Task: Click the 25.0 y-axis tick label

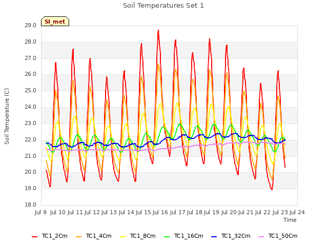Action: click(x=31, y=91)
